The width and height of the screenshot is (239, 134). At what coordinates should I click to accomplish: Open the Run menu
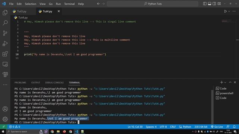pyautogui.click(x=58, y=4)
